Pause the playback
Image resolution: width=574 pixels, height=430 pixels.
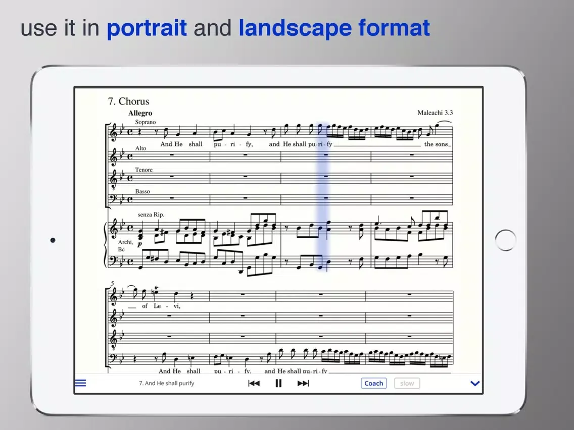coord(278,383)
